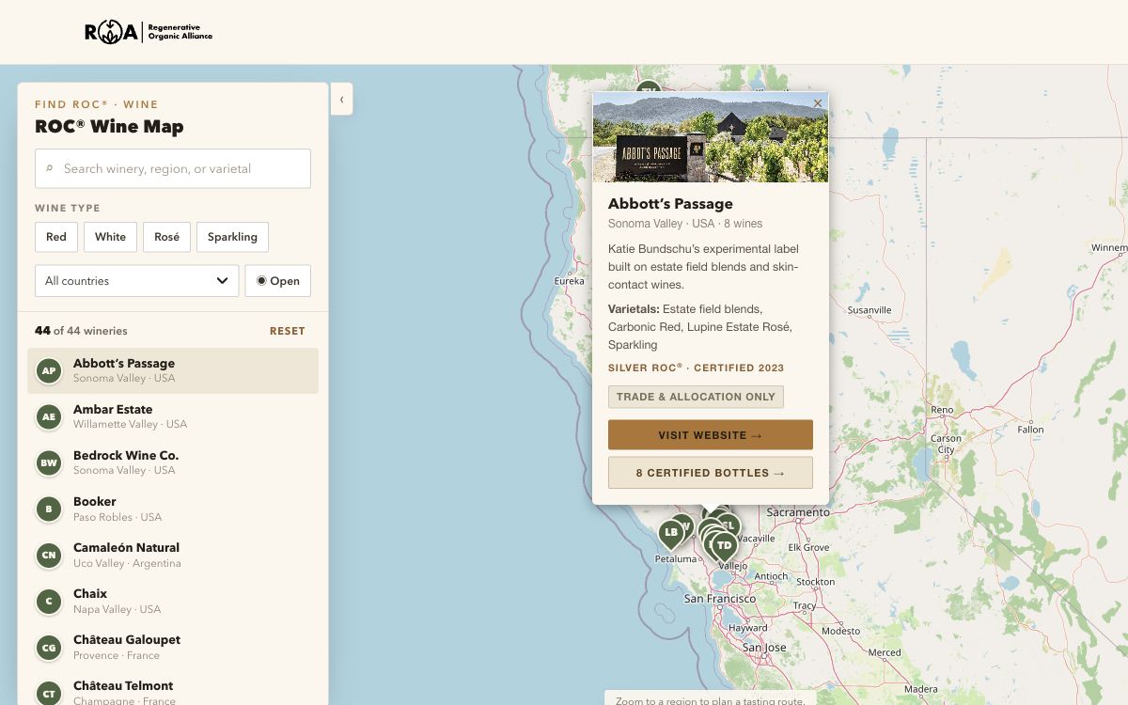Close the Abbott's Passage popup
This screenshot has width=1128, height=705.
coord(817,103)
